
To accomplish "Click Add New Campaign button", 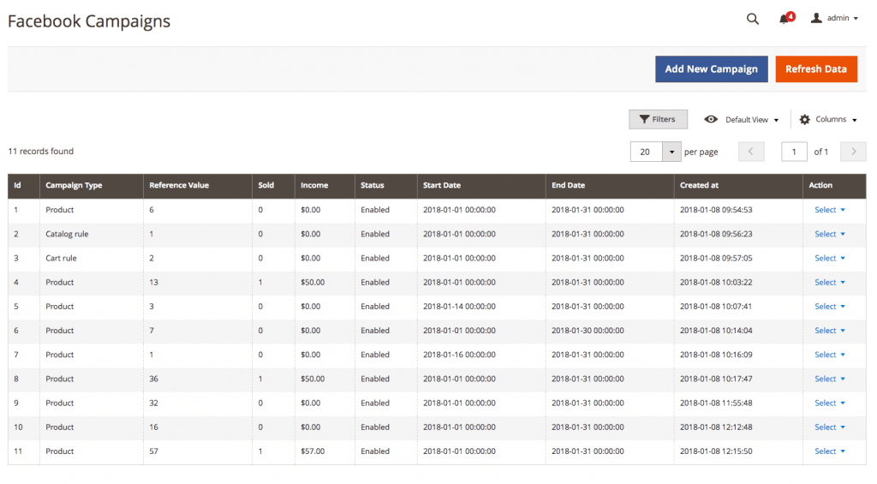I will point(711,69).
